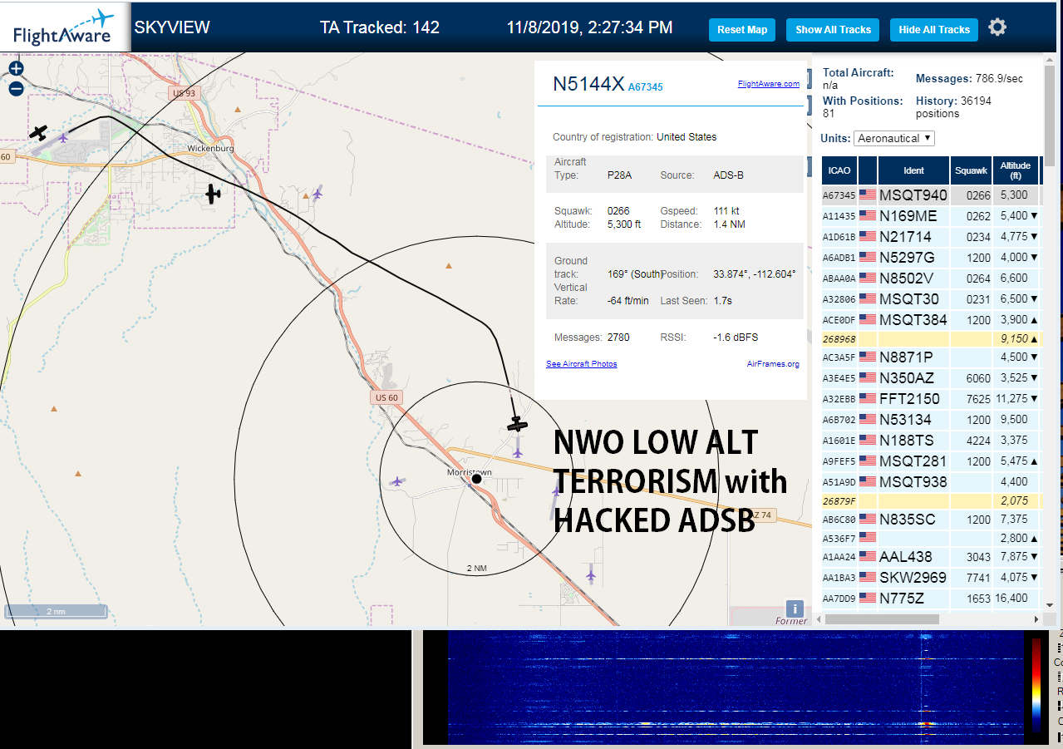Click the A67345 ICAO code beside N5144X
The image size is (1063, 749).
click(646, 86)
